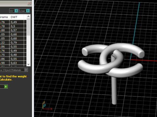Click the vertical post of the model

coord(114,90)
